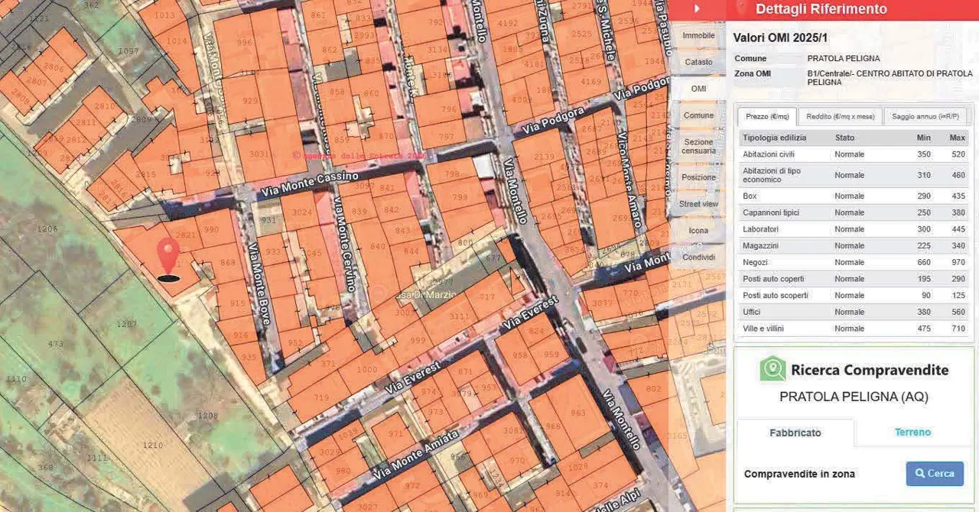
Task: Click the pin icon beside Dettagli Riferimento
Action: [740, 9]
